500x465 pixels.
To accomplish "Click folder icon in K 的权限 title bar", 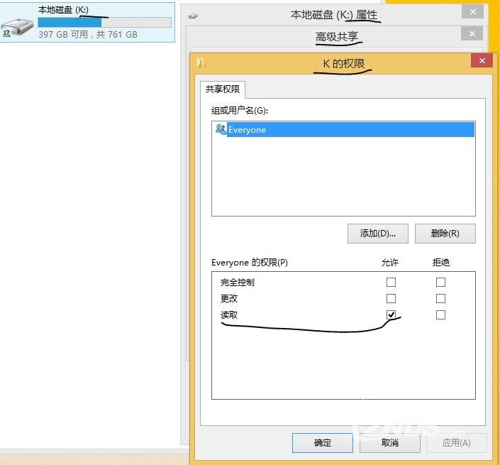I will coord(202,62).
